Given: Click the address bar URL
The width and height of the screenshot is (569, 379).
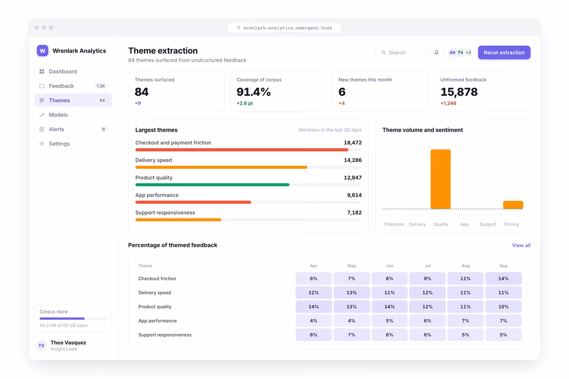Looking at the screenshot, I should [287, 28].
